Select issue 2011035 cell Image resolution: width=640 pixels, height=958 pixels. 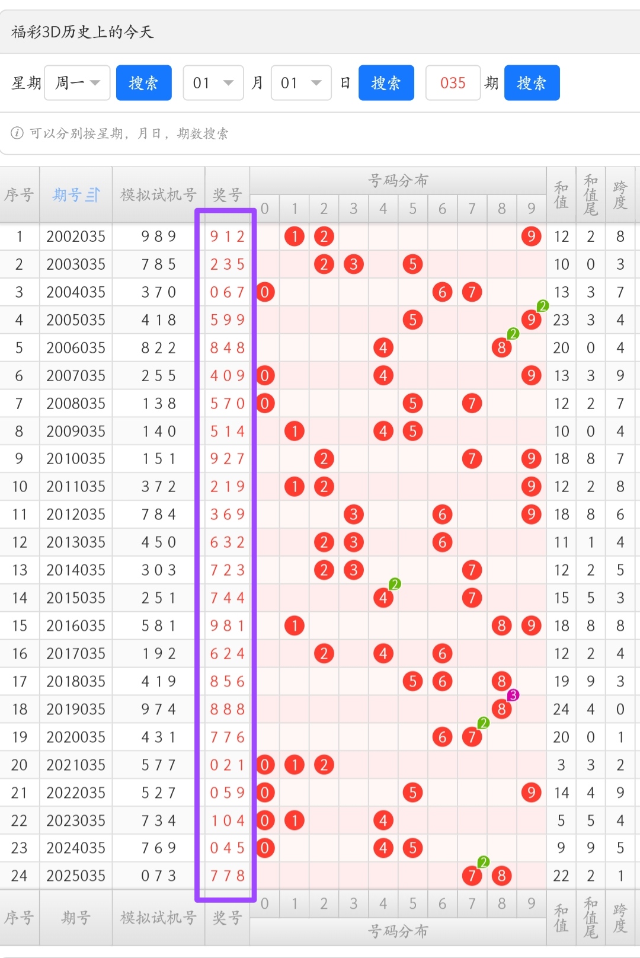[x=76, y=487]
